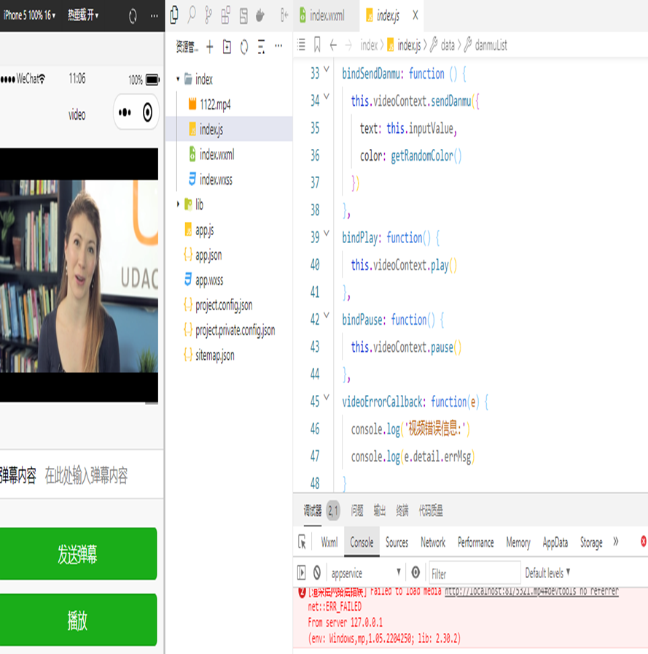Clear the console with the ban icon
The image size is (648, 654).
click(x=317, y=573)
